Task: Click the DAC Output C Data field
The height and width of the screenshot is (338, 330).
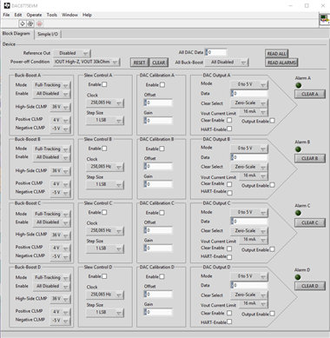Action: tap(249, 222)
